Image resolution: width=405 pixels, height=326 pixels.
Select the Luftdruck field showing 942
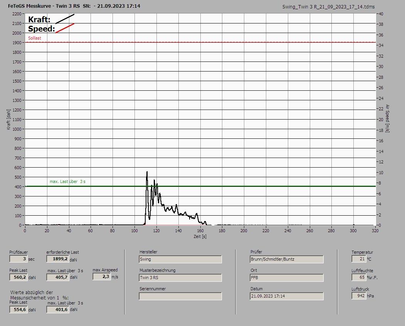click(359, 296)
